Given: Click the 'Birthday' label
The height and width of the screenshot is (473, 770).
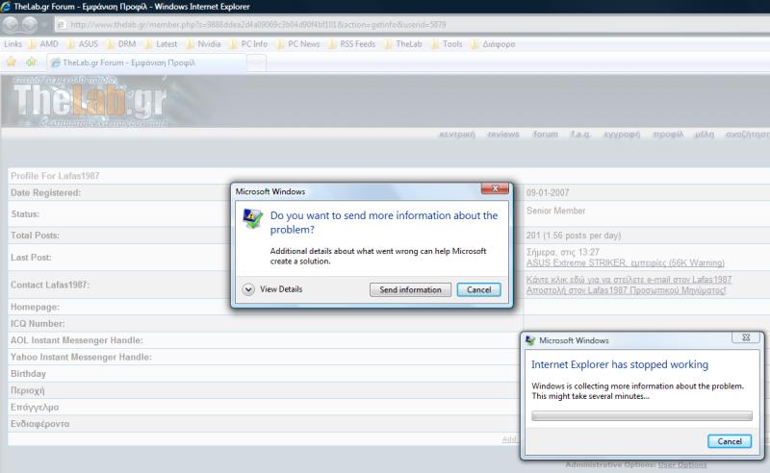Looking at the screenshot, I should [x=28, y=374].
